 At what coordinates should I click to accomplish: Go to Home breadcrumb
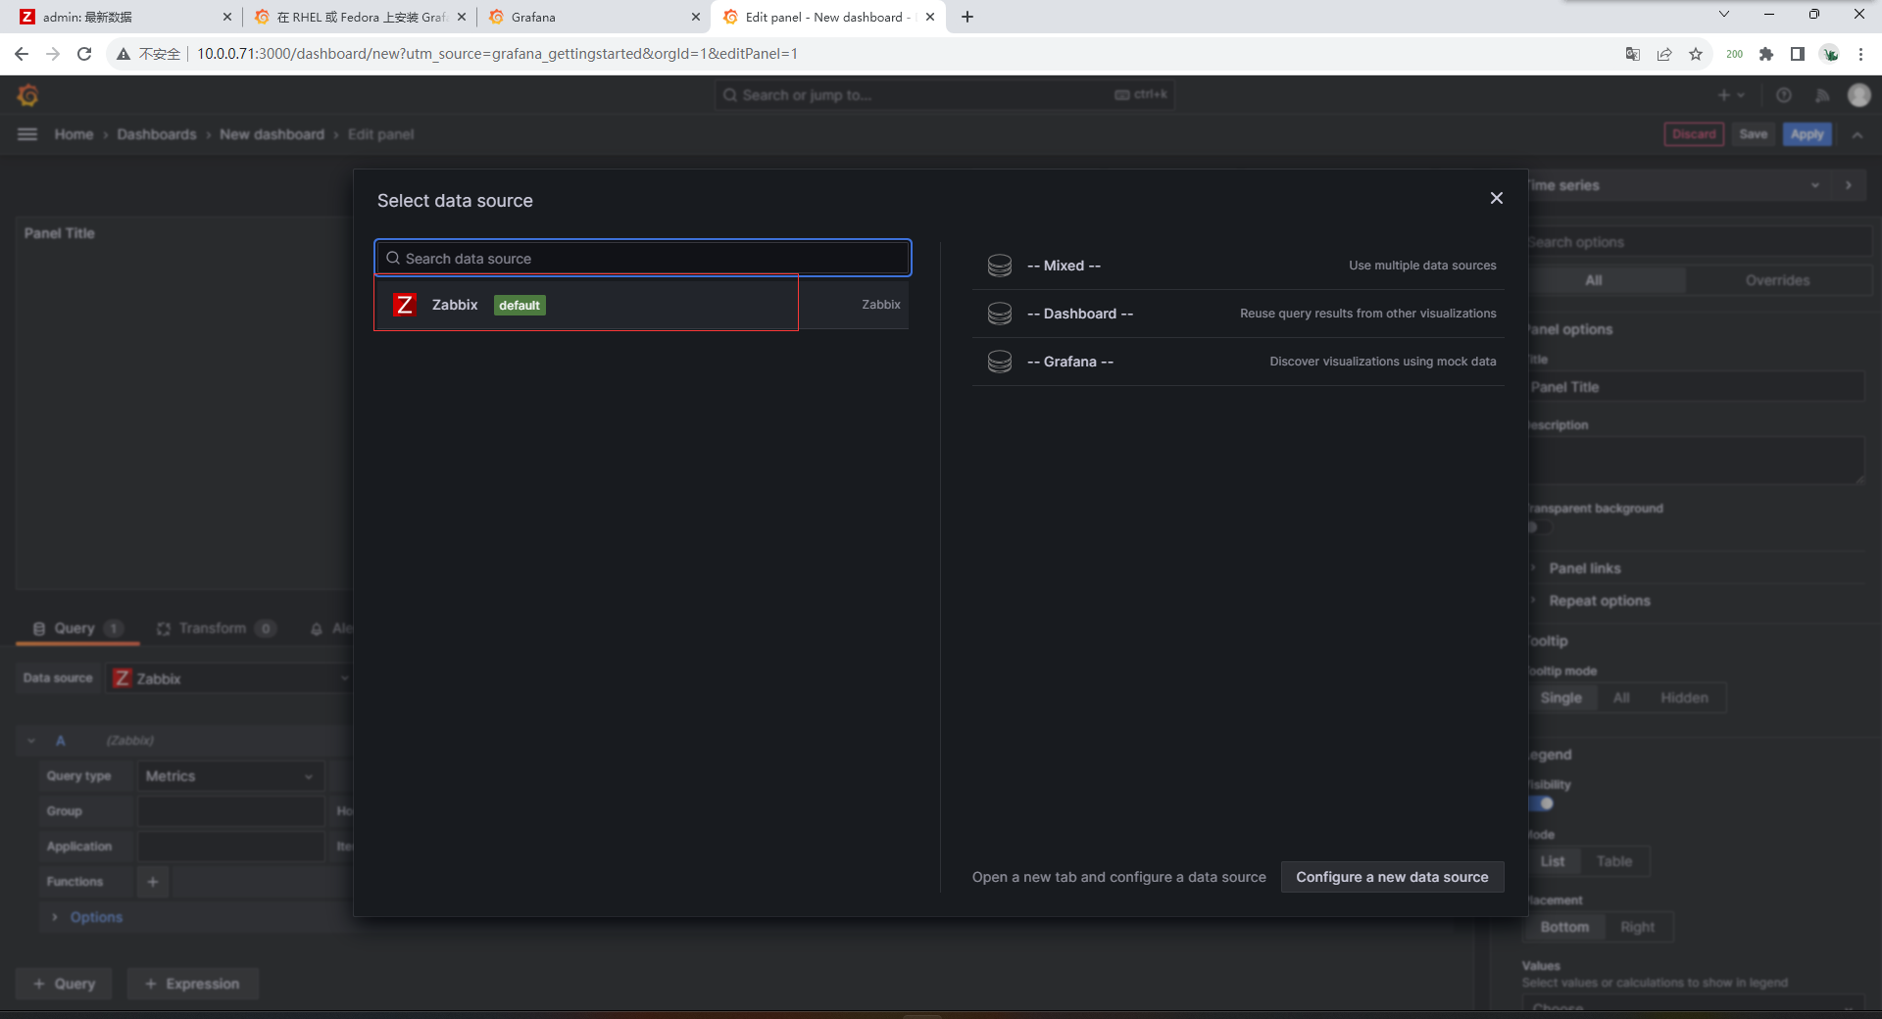click(x=74, y=134)
